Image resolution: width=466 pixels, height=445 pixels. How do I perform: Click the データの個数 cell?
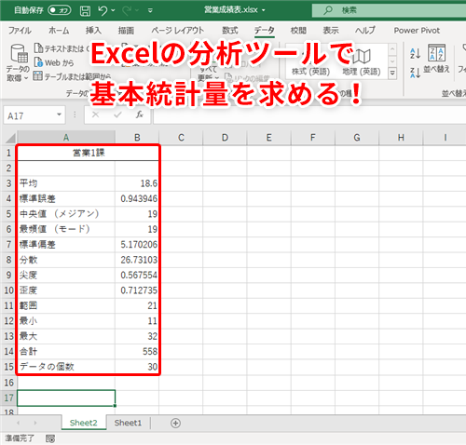(66, 367)
